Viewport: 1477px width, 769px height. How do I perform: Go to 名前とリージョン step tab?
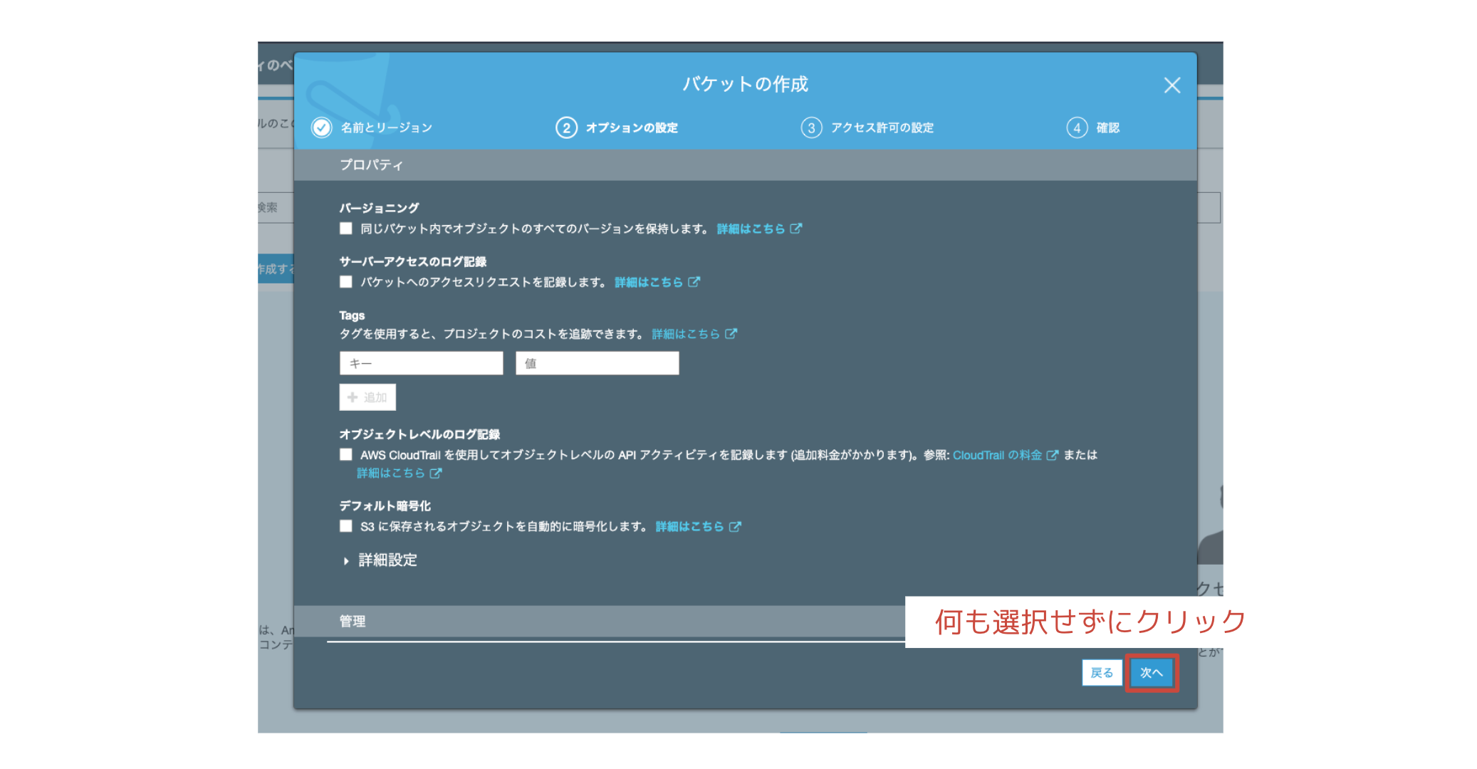386,127
